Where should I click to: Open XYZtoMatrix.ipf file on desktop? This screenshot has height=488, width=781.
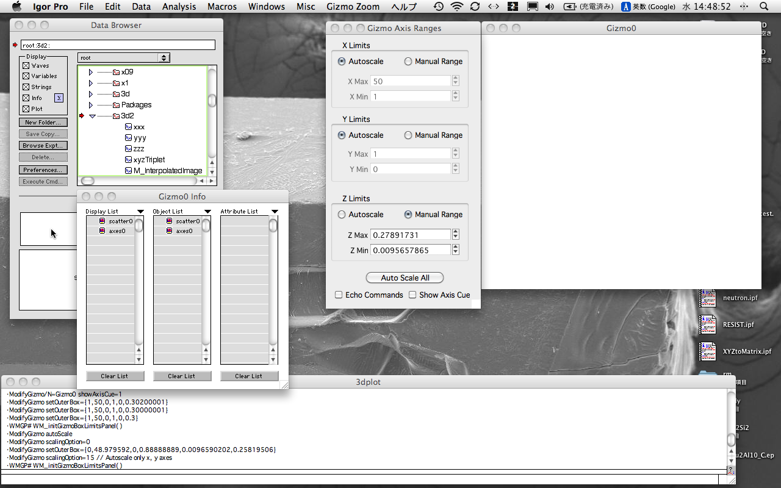coord(708,351)
